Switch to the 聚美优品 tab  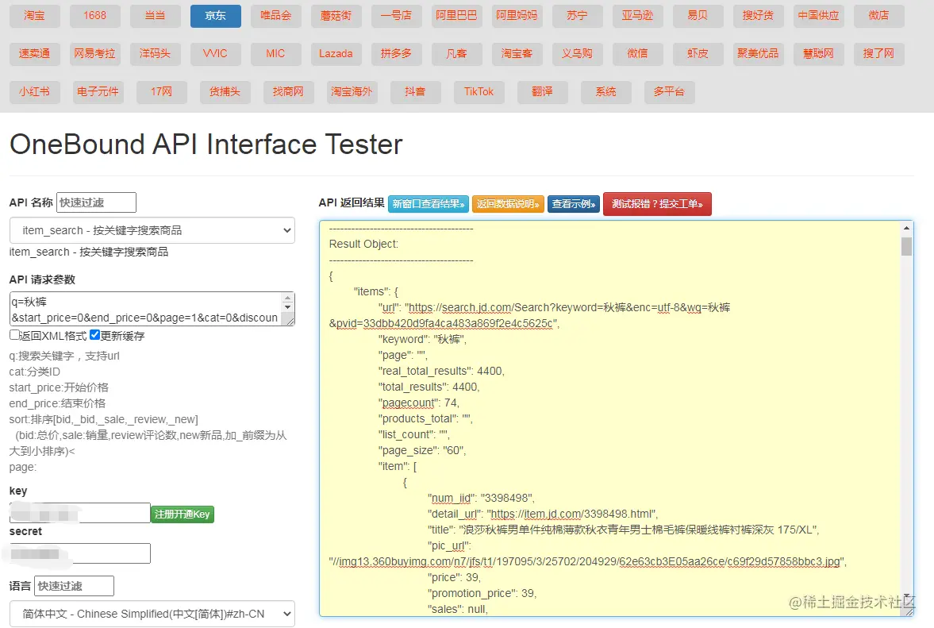758,54
